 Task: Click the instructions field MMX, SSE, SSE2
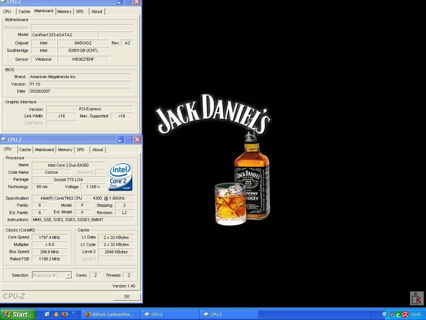tap(83, 220)
